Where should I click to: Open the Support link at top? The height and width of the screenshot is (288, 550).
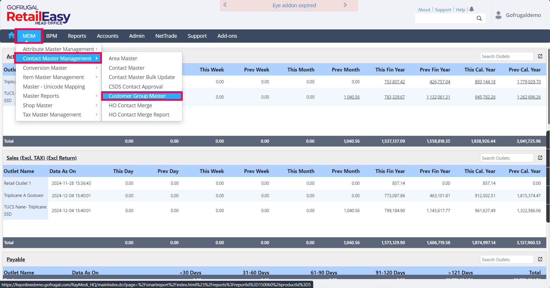click(x=443, y=10)
